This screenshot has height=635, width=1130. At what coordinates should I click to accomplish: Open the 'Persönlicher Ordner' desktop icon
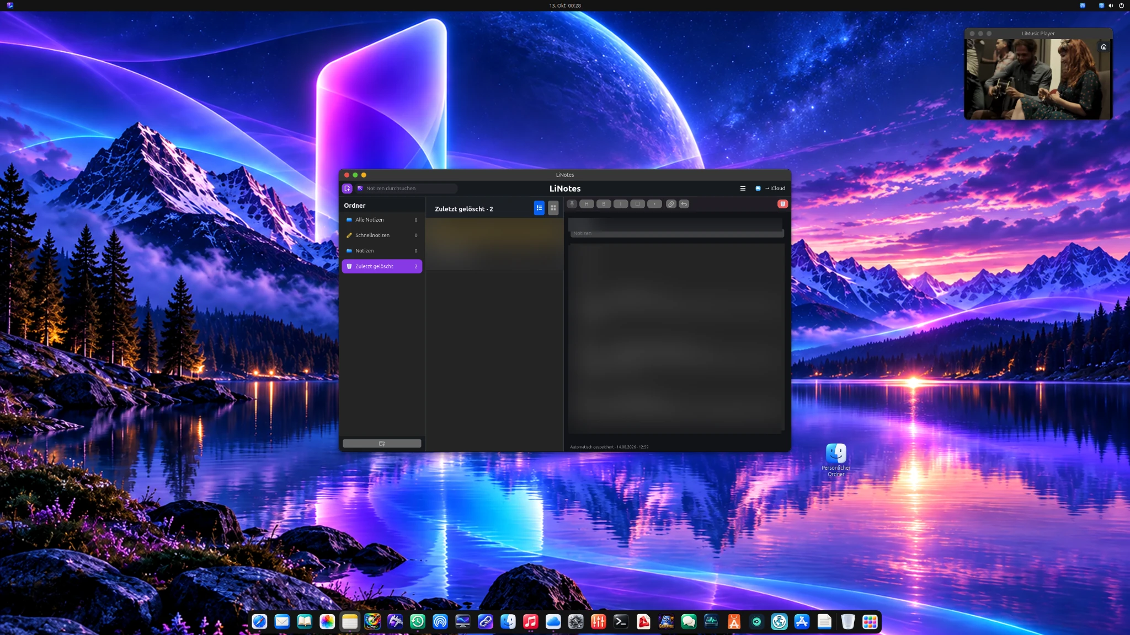tap(836, 460)
